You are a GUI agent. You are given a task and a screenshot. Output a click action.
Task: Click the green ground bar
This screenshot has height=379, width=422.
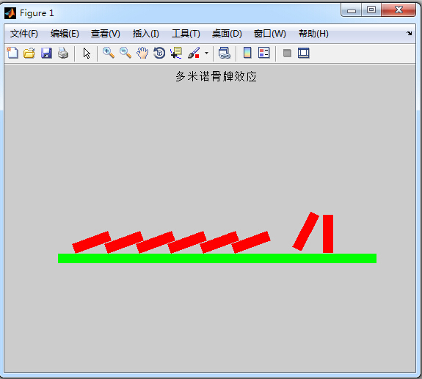(x=217, y=258)
